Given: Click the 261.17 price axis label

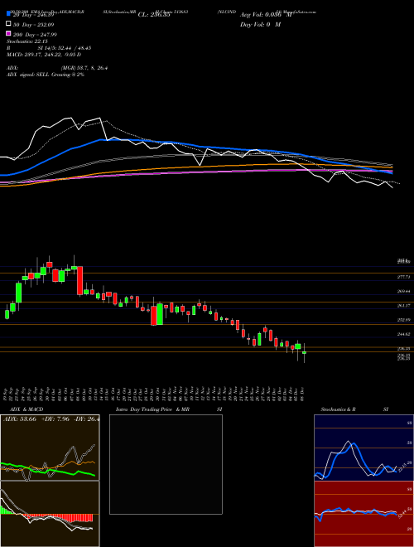Looking at the screenshot, I should tap(403, 305).
